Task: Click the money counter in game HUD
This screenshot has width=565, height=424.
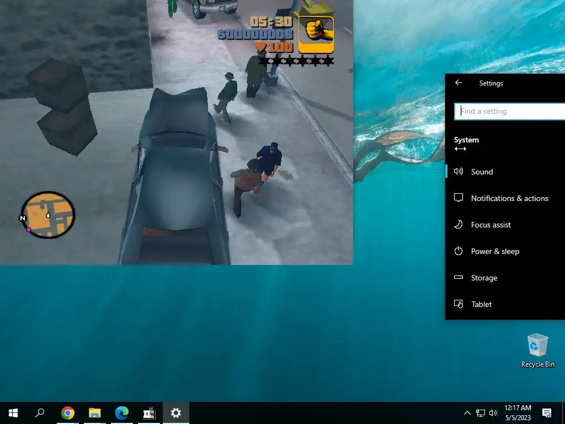Action: point(255,35)
